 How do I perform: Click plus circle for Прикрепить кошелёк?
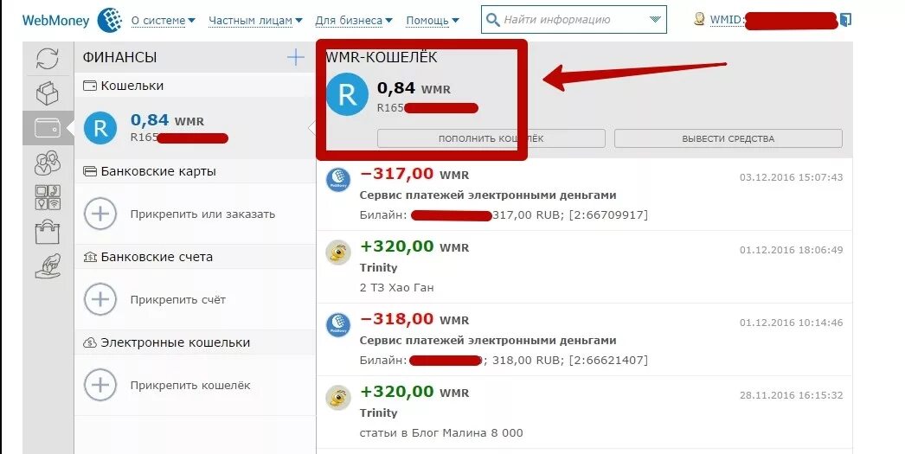(100, 385)
